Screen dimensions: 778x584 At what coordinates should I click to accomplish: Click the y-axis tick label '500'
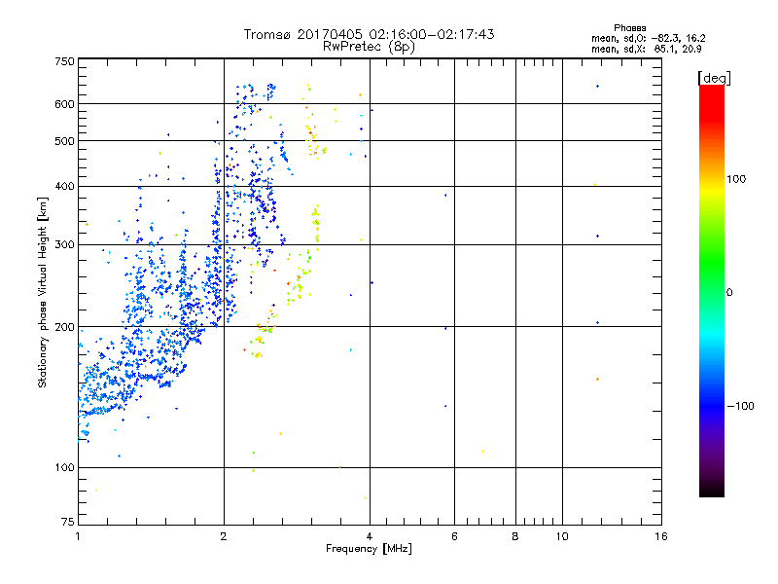coord(65,141)
